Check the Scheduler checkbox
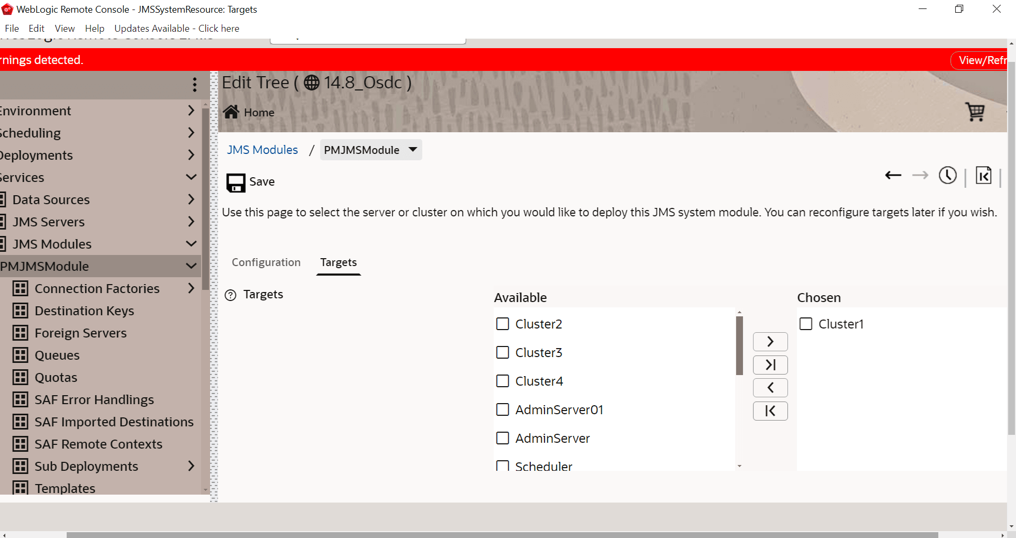Viewport: 1016px width, 538px height. click(503, 466)
